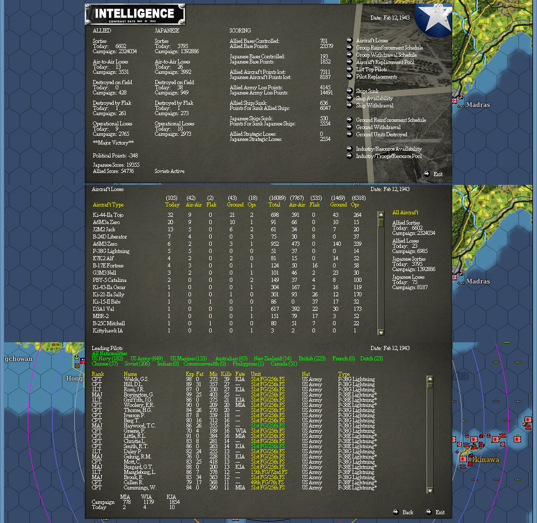Click the arrow icon beside Aircraft Replacement Pool
This screenshot has height=523, width=537.
point(350,61)
